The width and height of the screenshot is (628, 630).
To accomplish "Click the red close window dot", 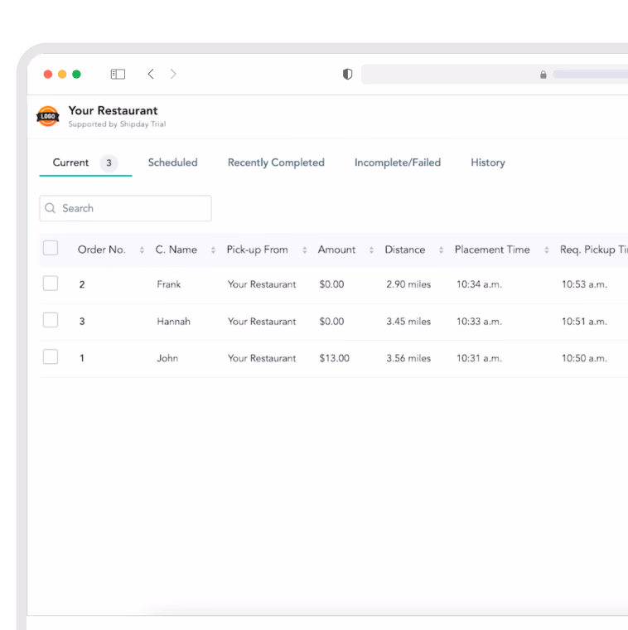I will pyautogui.click(x=48, y=75).
